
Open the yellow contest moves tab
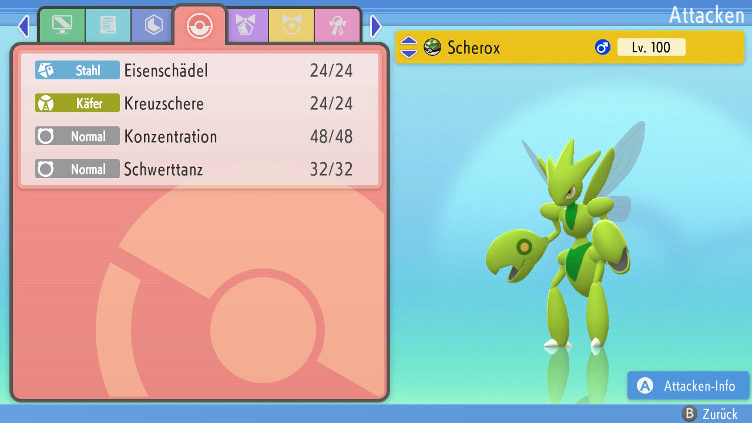(291, 25)
